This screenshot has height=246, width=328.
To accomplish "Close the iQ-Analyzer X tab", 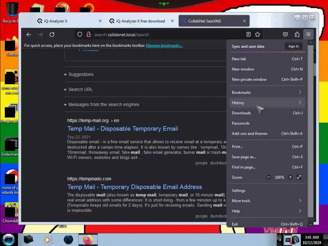I will click(100, 21).
